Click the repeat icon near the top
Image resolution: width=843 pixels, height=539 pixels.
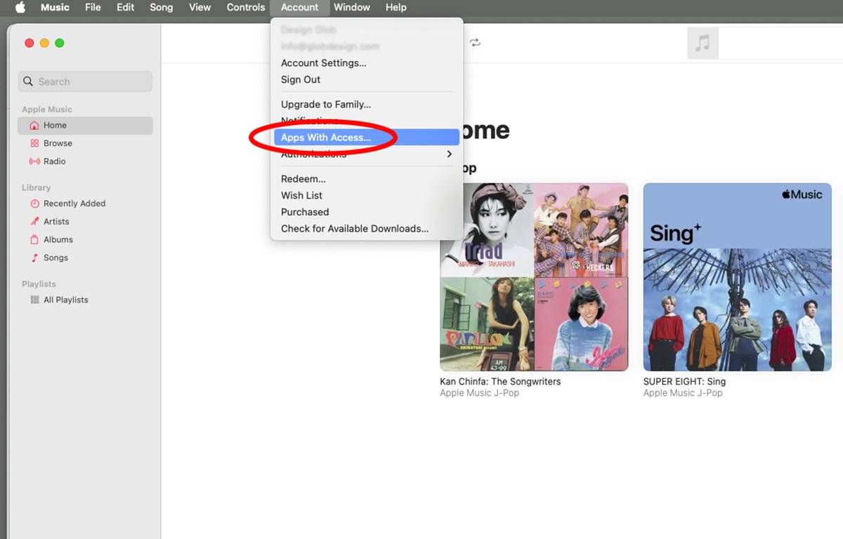pyautogui.click(x=476, y=42)
